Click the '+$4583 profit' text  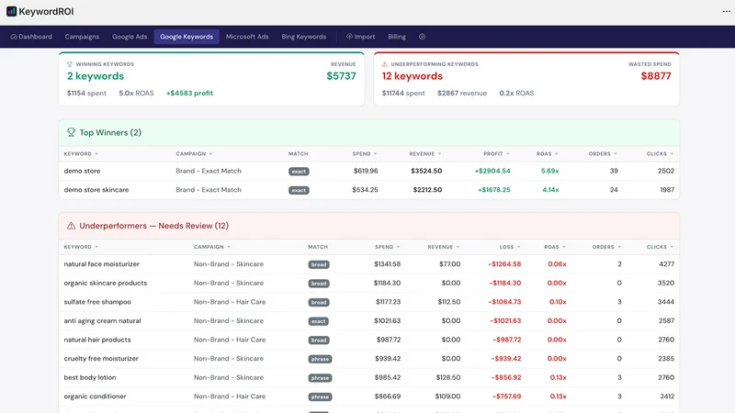[189, 94]
